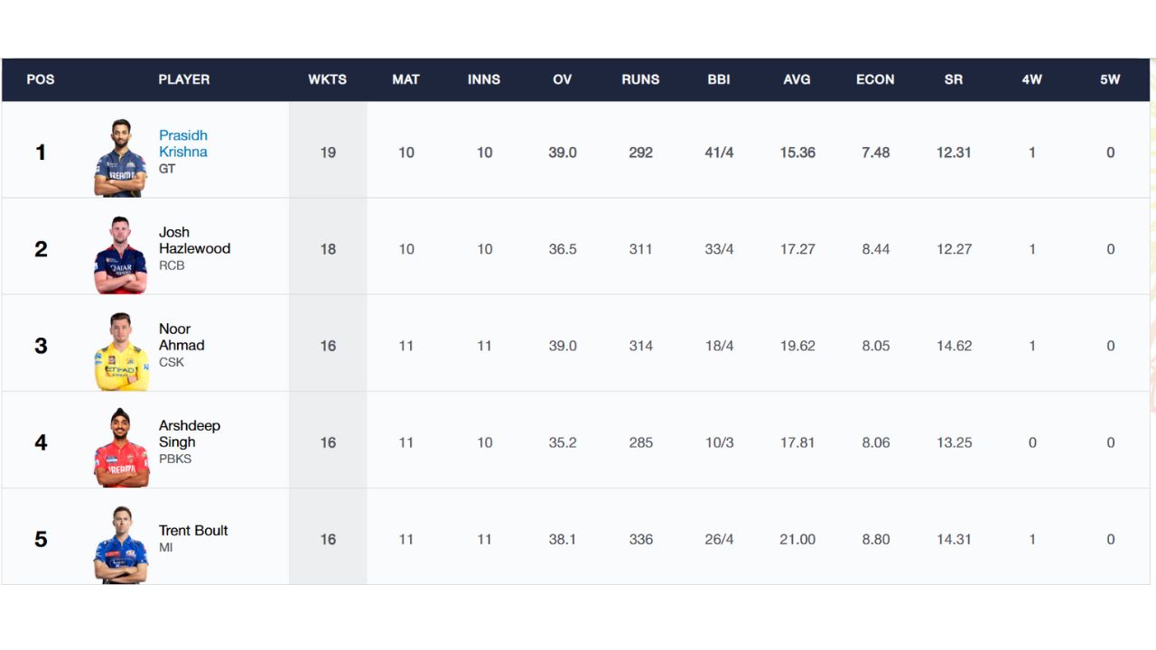
Task: Sort by the RUNS column header
Action: pos(640,79)
